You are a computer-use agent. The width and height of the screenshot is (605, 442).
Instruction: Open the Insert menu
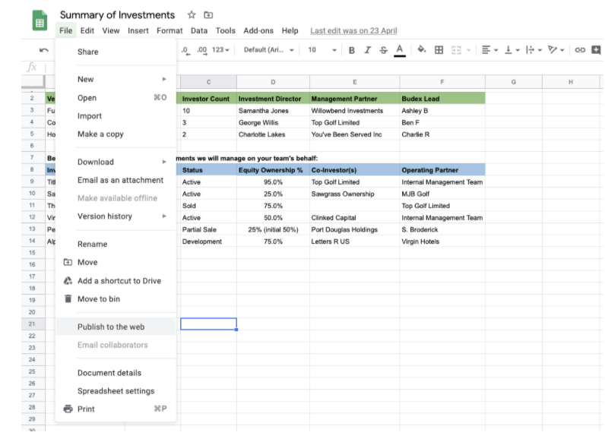tap(138, 31)
